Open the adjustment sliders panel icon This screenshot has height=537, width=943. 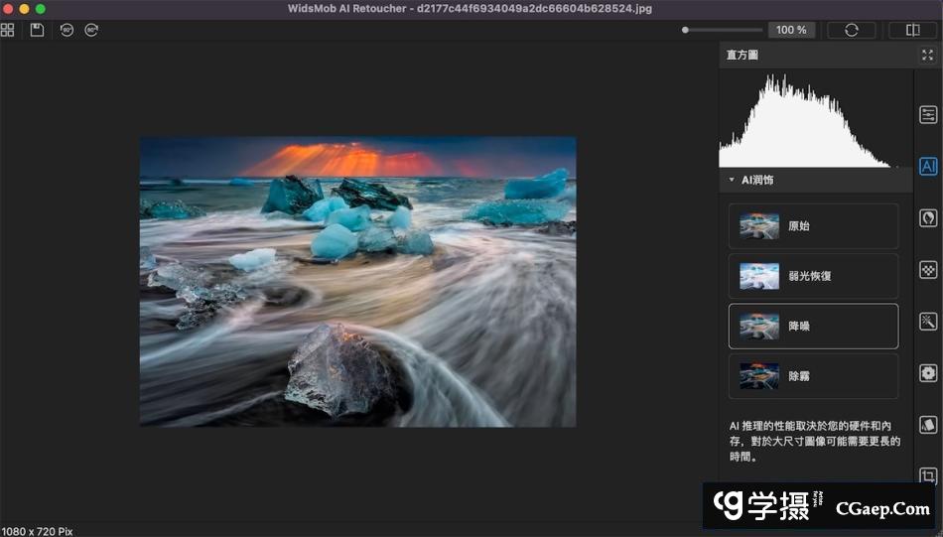point(928,114)
